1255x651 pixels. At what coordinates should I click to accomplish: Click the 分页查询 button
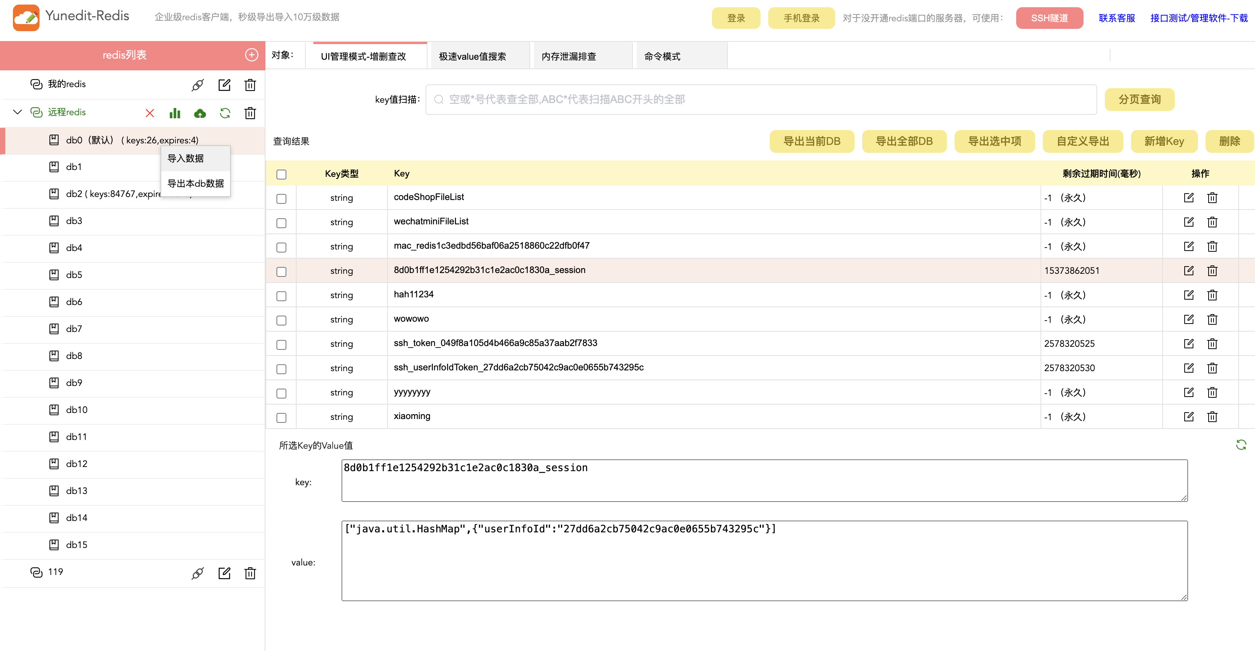(1139, 99)
